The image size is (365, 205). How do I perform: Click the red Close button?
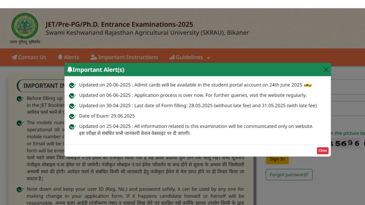[322, 151]
